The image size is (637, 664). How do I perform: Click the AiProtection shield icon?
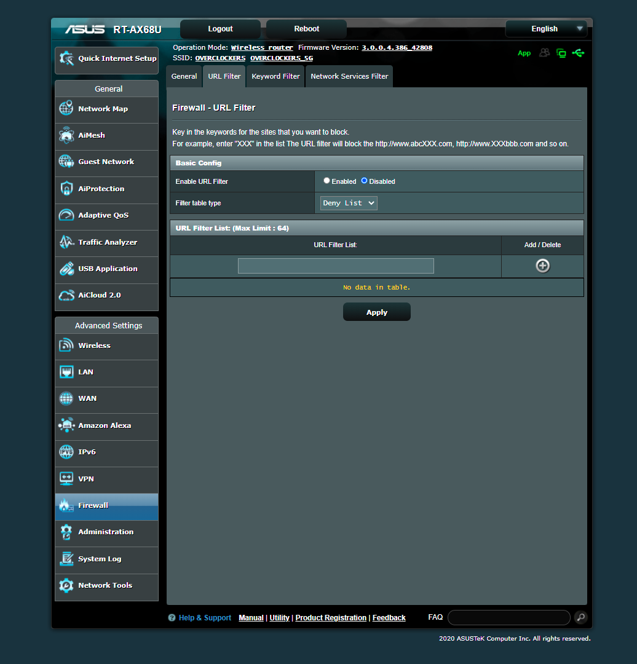[x=66, y=189]
